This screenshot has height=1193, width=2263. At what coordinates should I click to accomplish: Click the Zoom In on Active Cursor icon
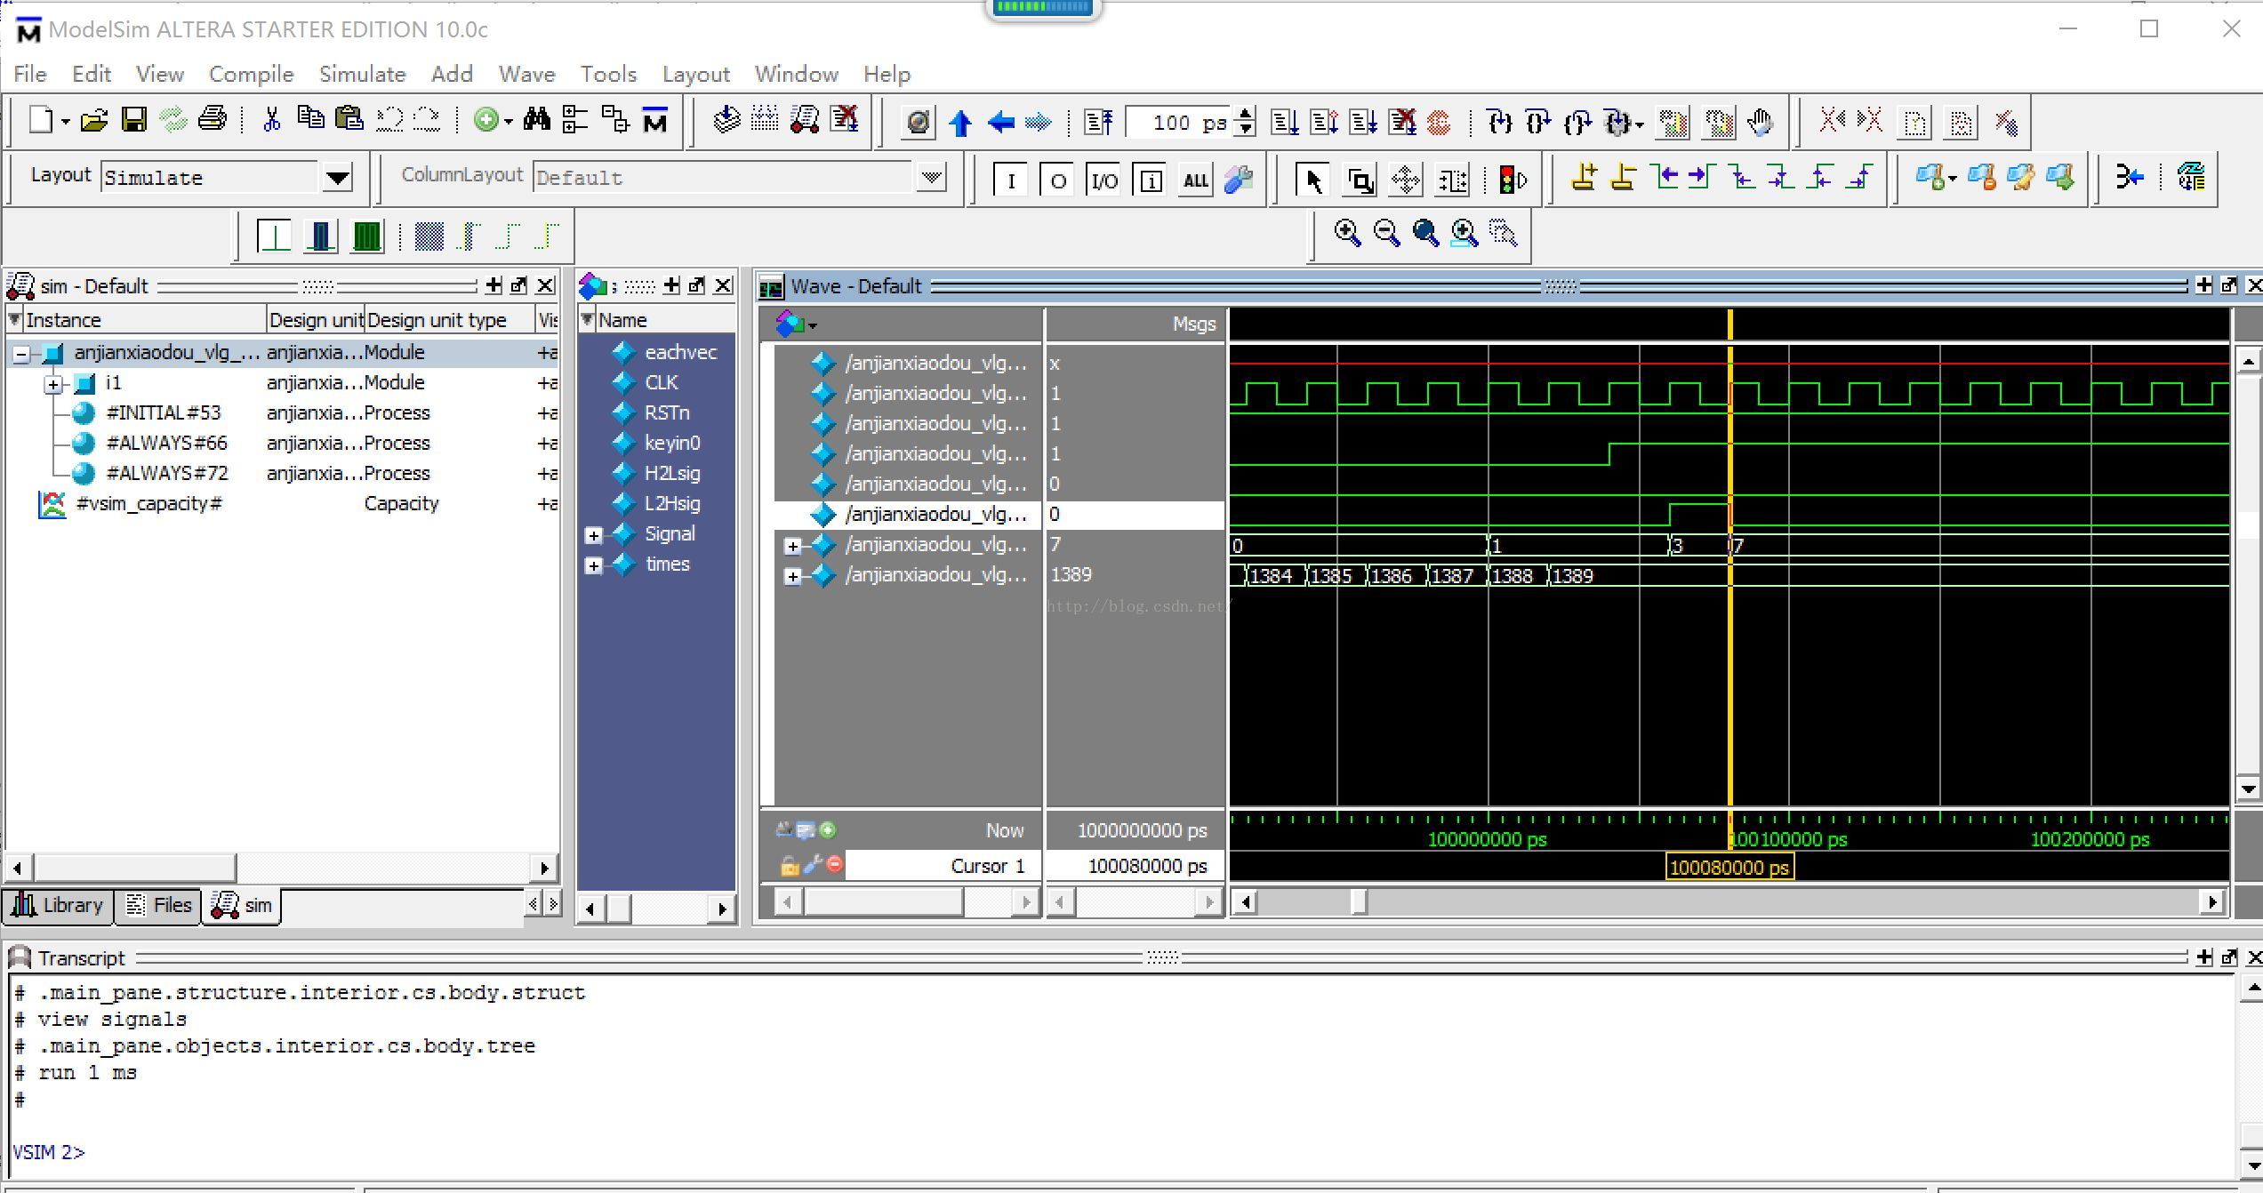(x=1464, y=234)
